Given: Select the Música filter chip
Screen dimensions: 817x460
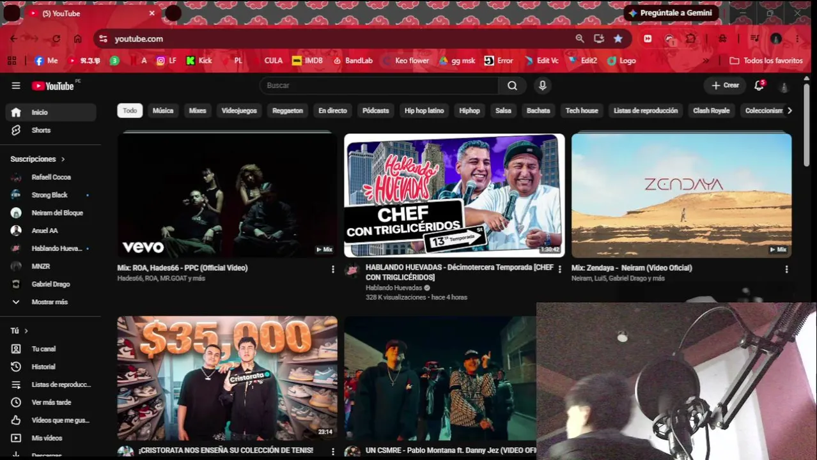Looking at the screenshot, I should click(163, 111).
